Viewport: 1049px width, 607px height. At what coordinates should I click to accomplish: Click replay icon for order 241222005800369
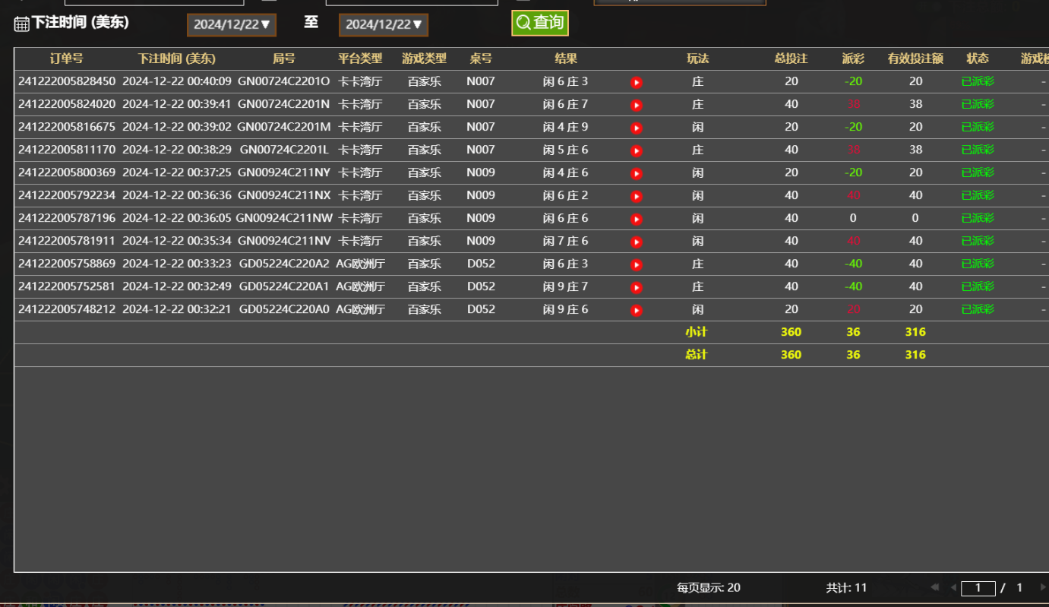click(637, 173)
